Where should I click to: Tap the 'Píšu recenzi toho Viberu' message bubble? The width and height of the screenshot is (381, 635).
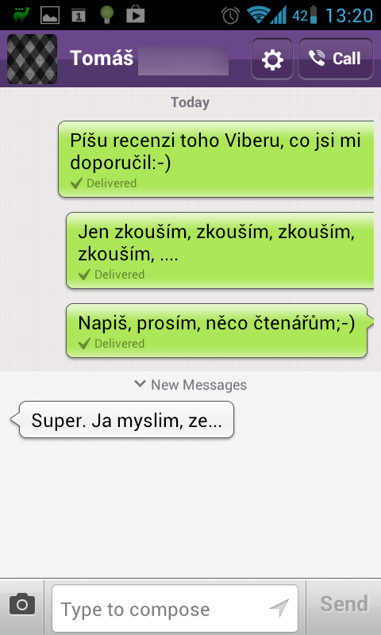pyautogui.click(x=216, y=160)
